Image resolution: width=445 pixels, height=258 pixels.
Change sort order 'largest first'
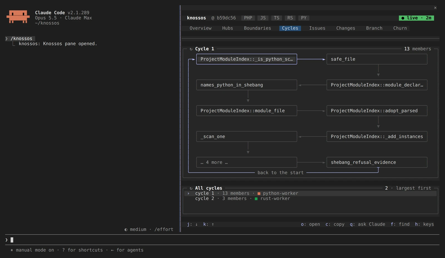414,188
